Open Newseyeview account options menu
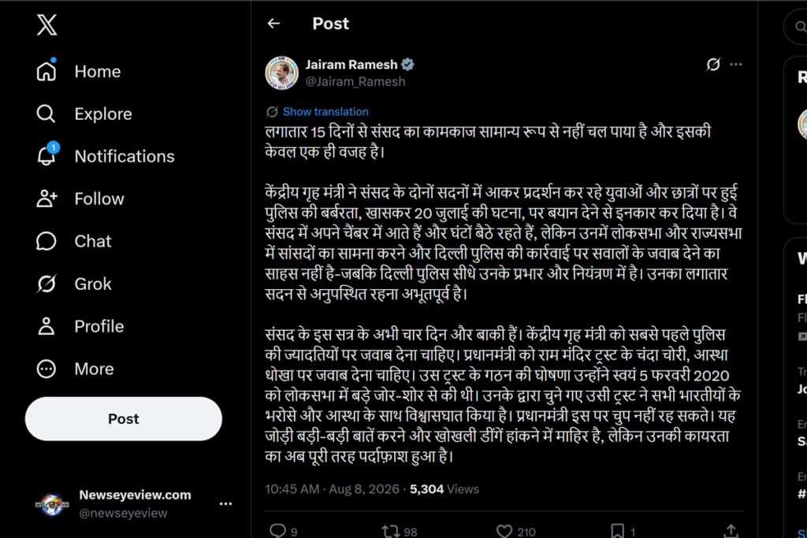This screenshot has height=538, width=807. (225, 503)
